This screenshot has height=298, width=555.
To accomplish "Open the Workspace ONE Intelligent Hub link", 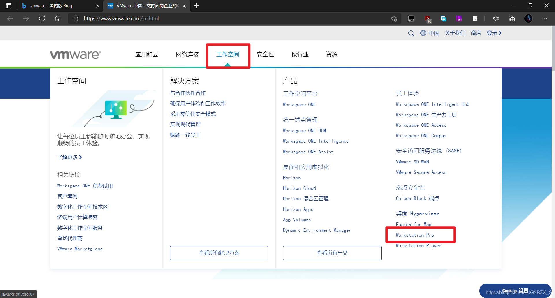I will point(432,104).
